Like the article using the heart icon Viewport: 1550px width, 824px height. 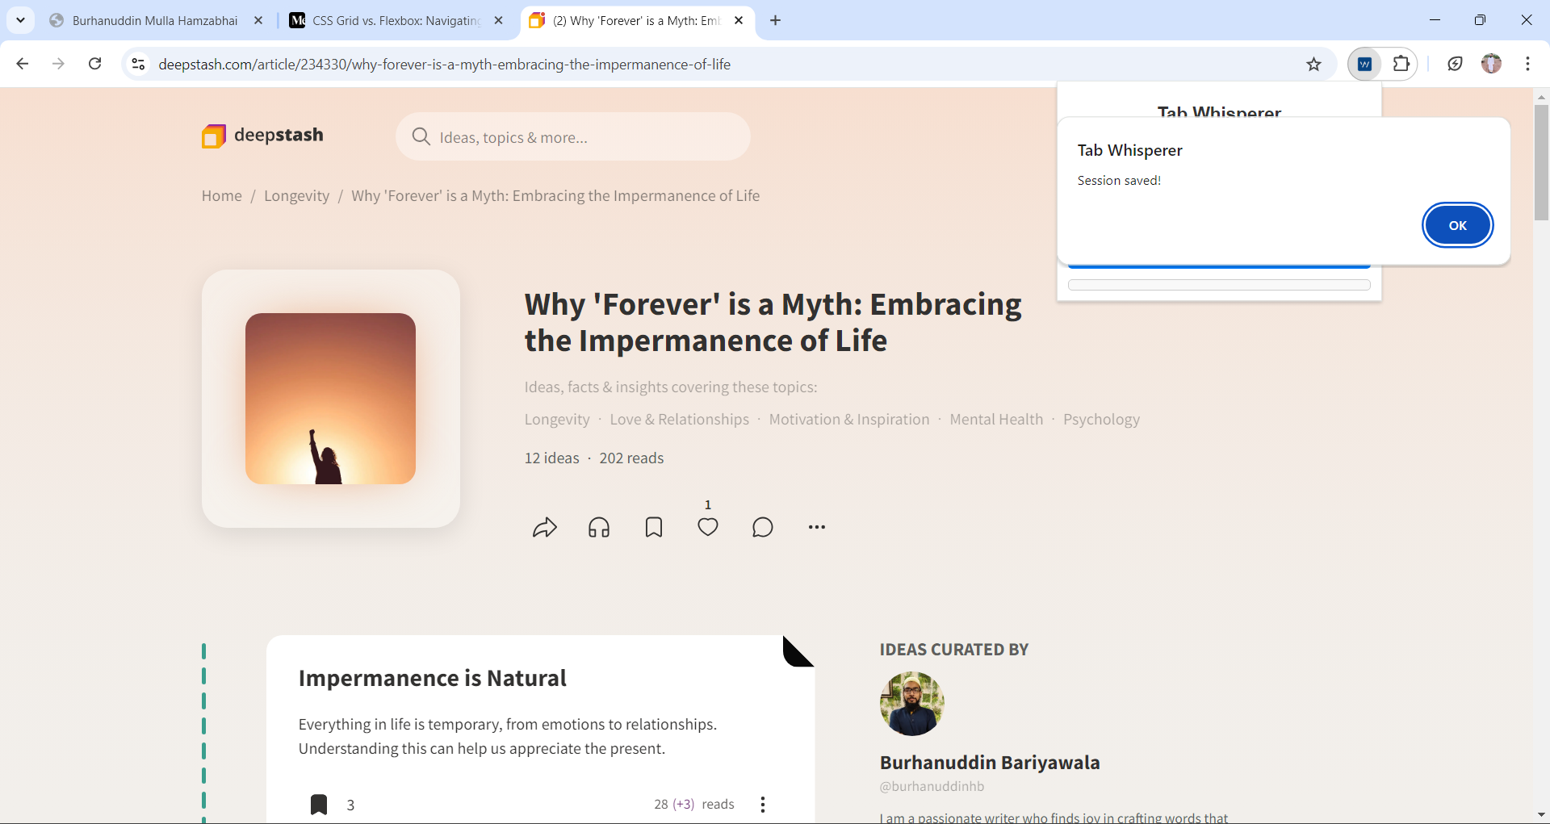(x=708, y=527)
